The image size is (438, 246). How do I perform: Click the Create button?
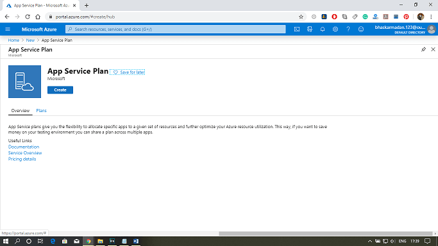(60, 90)
